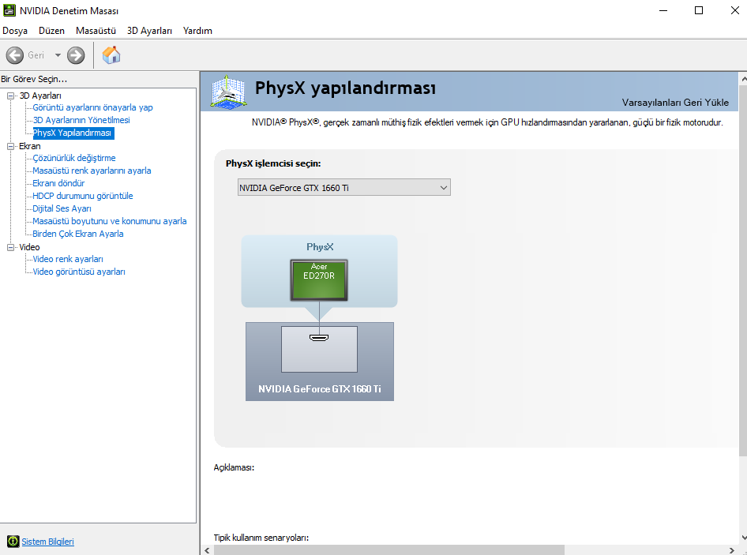Click the horizontal scrollbar thumb
Image resolution: width=747 pixels, height=555 pixels.
point(389,550)
